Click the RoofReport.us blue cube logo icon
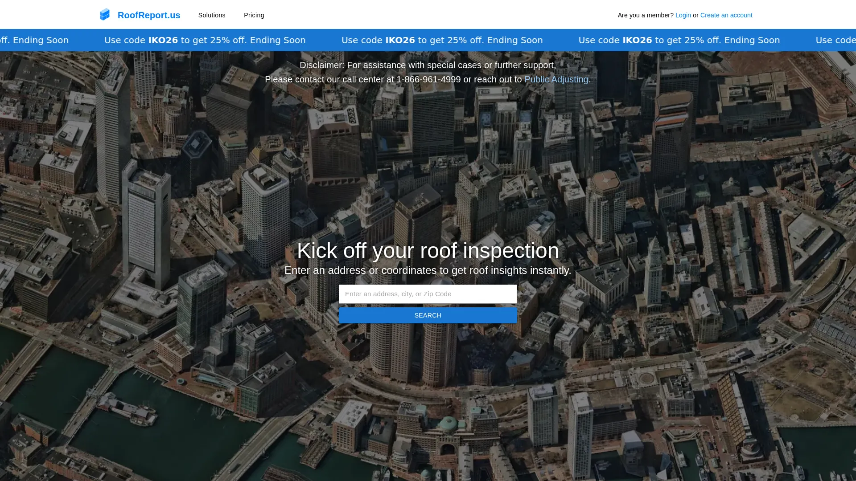Viewport: 856px width, 481px height. (x=105, y=15)
